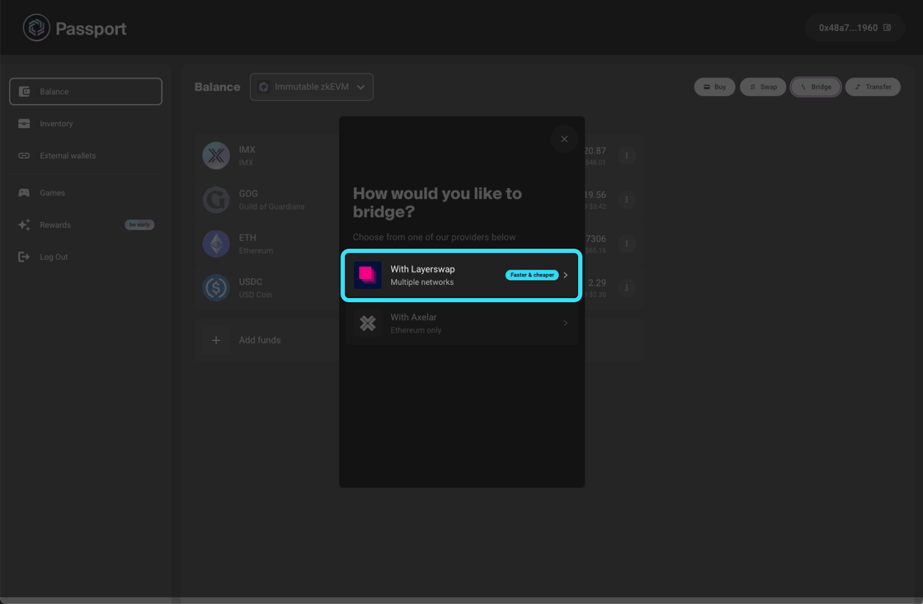This screenshot has width=923, height=604.
Task: Open the Rewards page
Action: click(85, 225)
